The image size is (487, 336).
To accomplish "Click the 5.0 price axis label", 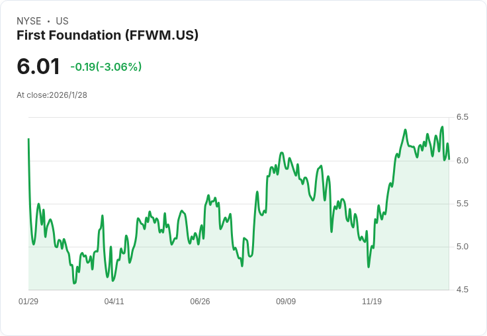I will [462, 247].
